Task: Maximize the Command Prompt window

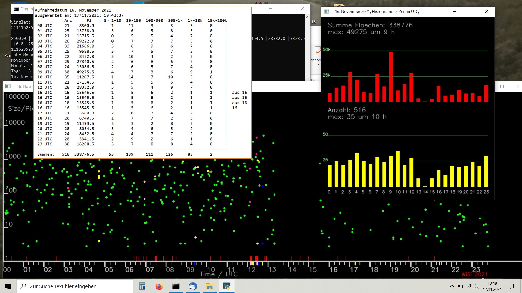Action: pyautogui.click(x=286, y=9)
